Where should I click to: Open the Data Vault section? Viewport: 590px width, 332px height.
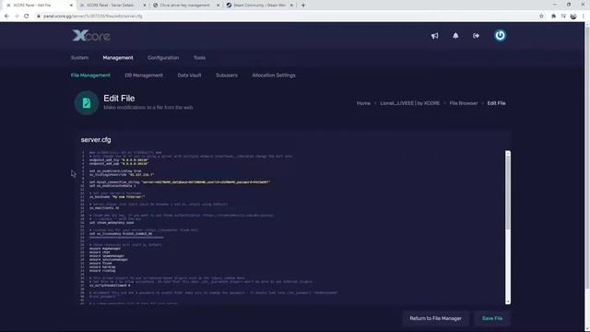pos(189,76)
